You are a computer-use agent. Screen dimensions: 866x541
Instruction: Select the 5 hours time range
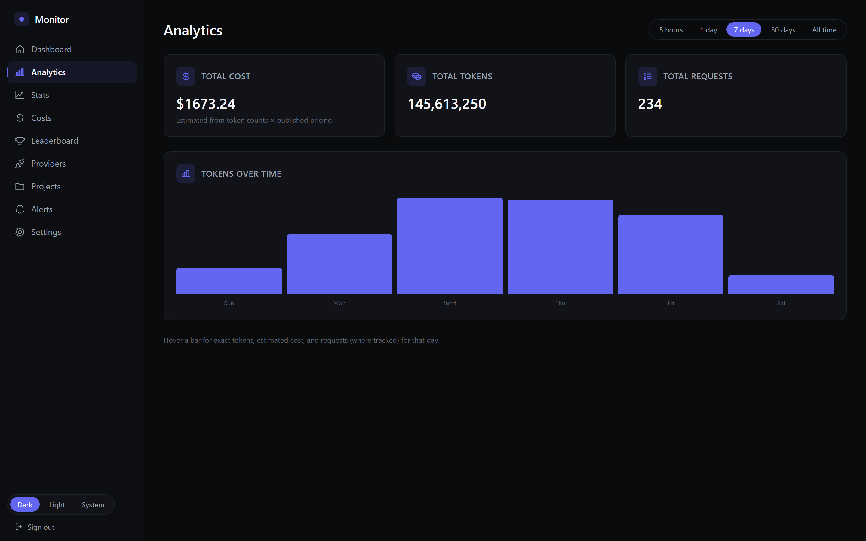[x=671, y=30]
